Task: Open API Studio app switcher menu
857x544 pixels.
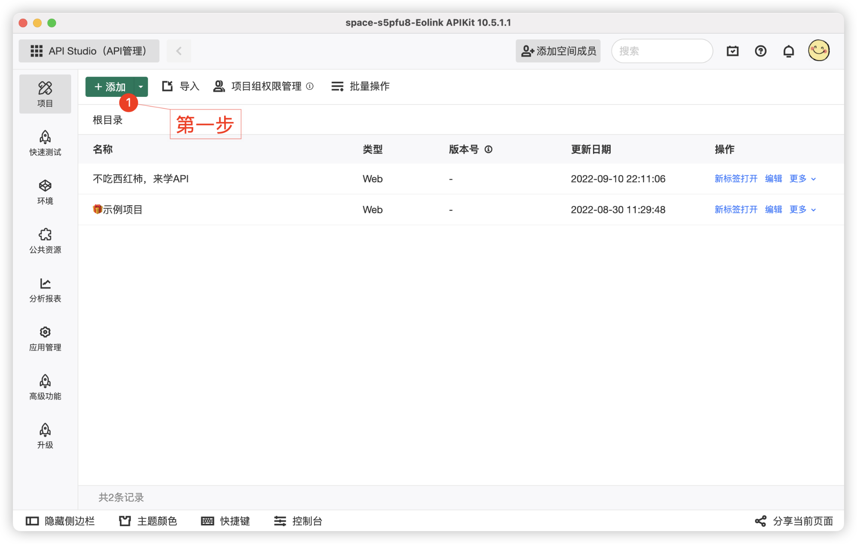Action: (89, 51)
